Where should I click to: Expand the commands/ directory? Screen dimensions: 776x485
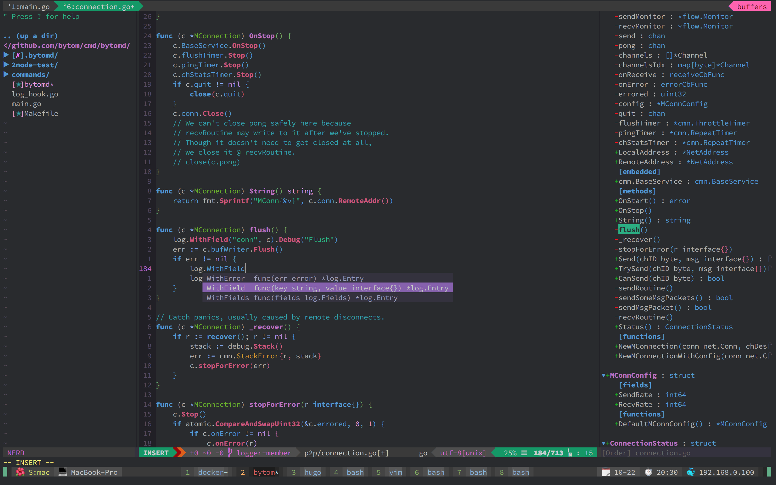pyautogui.click(x=6, y=74)
